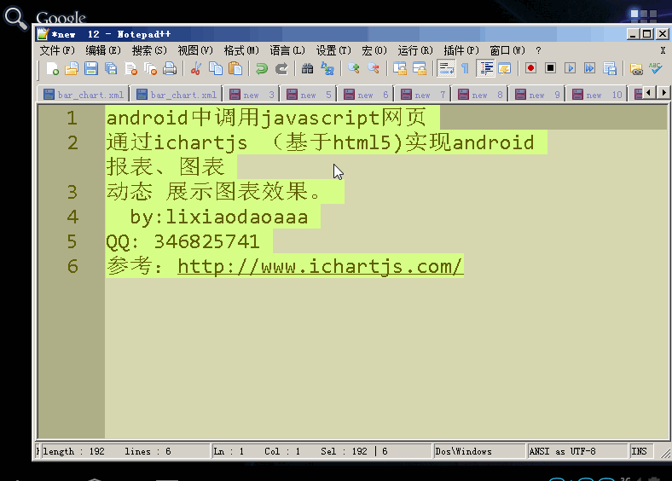Screen dimensions: 672x481
Task: Toggle show all characters pilcrow button
Action: 466,68
